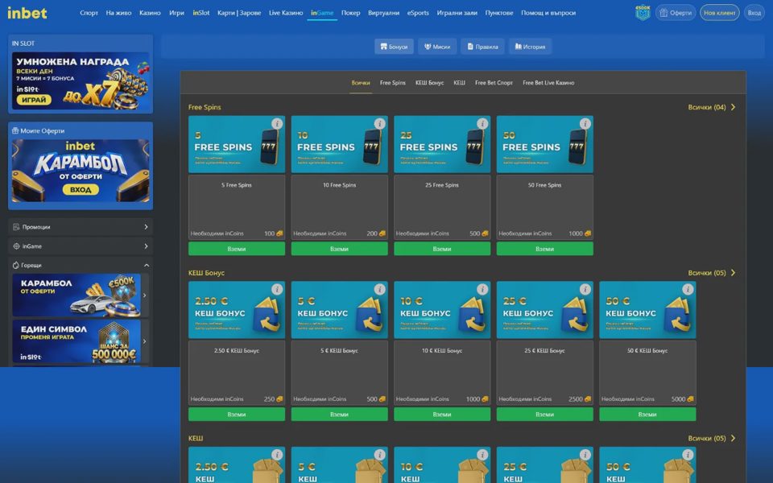Open Игрални зали in top navigation
Image resolution: width=773 pixels, height=483 pixels.
click(x=457, y=13)
